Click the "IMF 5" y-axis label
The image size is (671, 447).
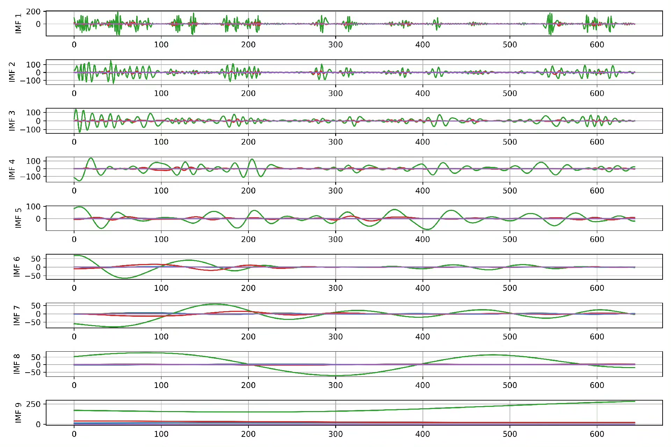[x=18, y=218]
